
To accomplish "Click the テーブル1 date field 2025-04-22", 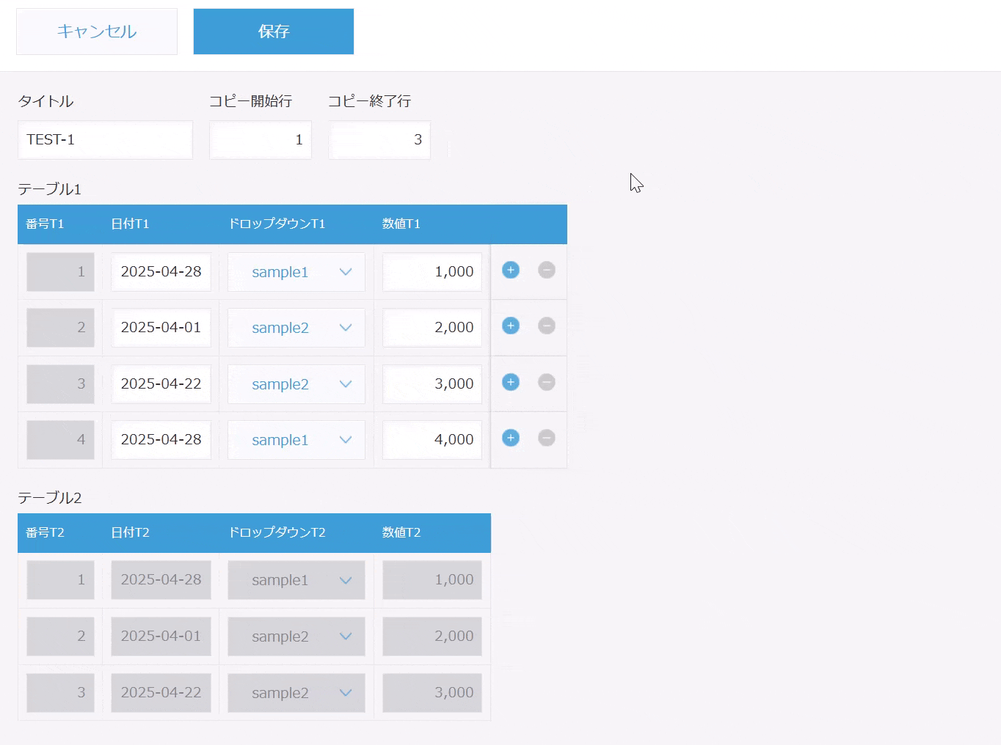I will [161, 384].
